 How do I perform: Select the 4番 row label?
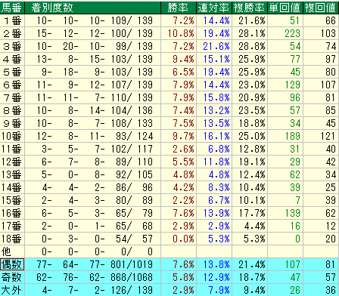[12, 59]
